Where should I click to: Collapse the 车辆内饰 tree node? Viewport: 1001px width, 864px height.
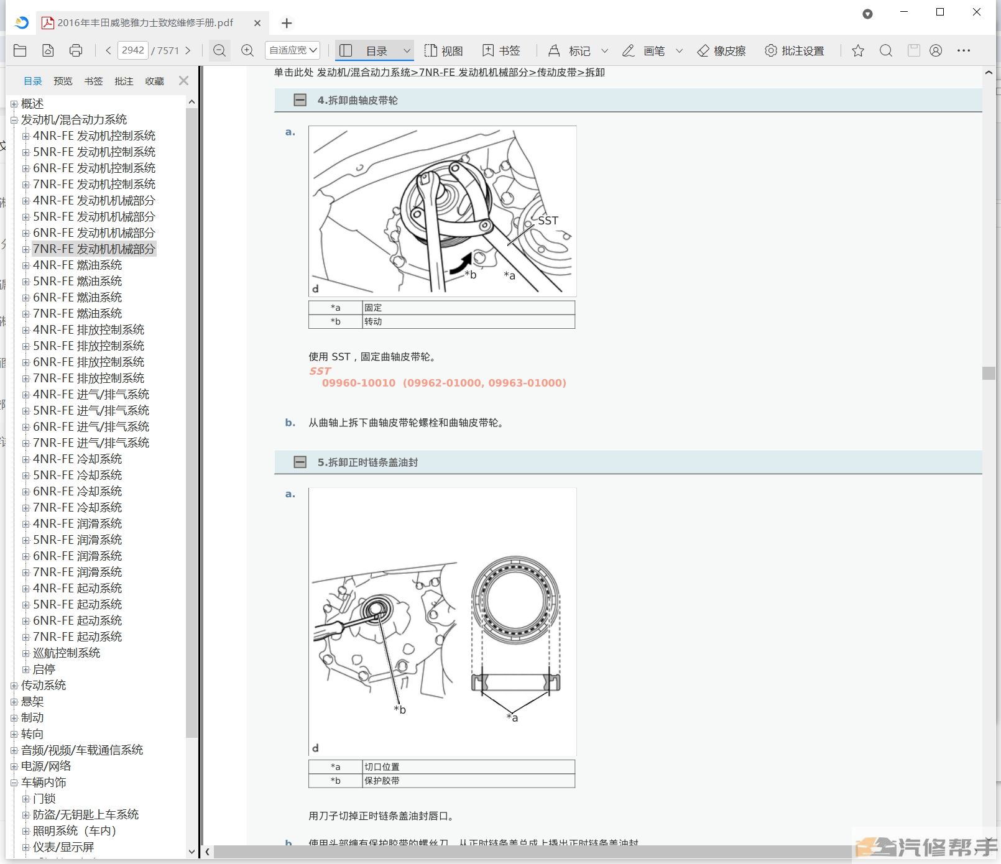(x=14, y=783)
